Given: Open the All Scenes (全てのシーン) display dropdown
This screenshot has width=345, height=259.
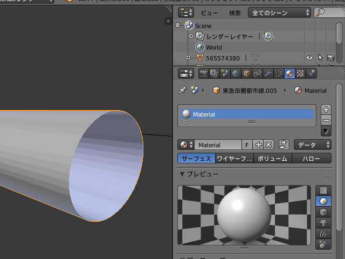Looking at the screenshot, I should pos(279,12).
